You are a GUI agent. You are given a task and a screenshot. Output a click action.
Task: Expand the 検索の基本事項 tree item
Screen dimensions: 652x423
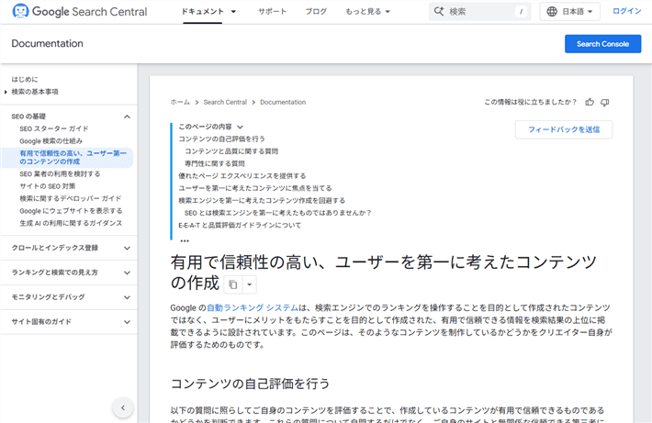pyautogui.click(x=6, y=92)
